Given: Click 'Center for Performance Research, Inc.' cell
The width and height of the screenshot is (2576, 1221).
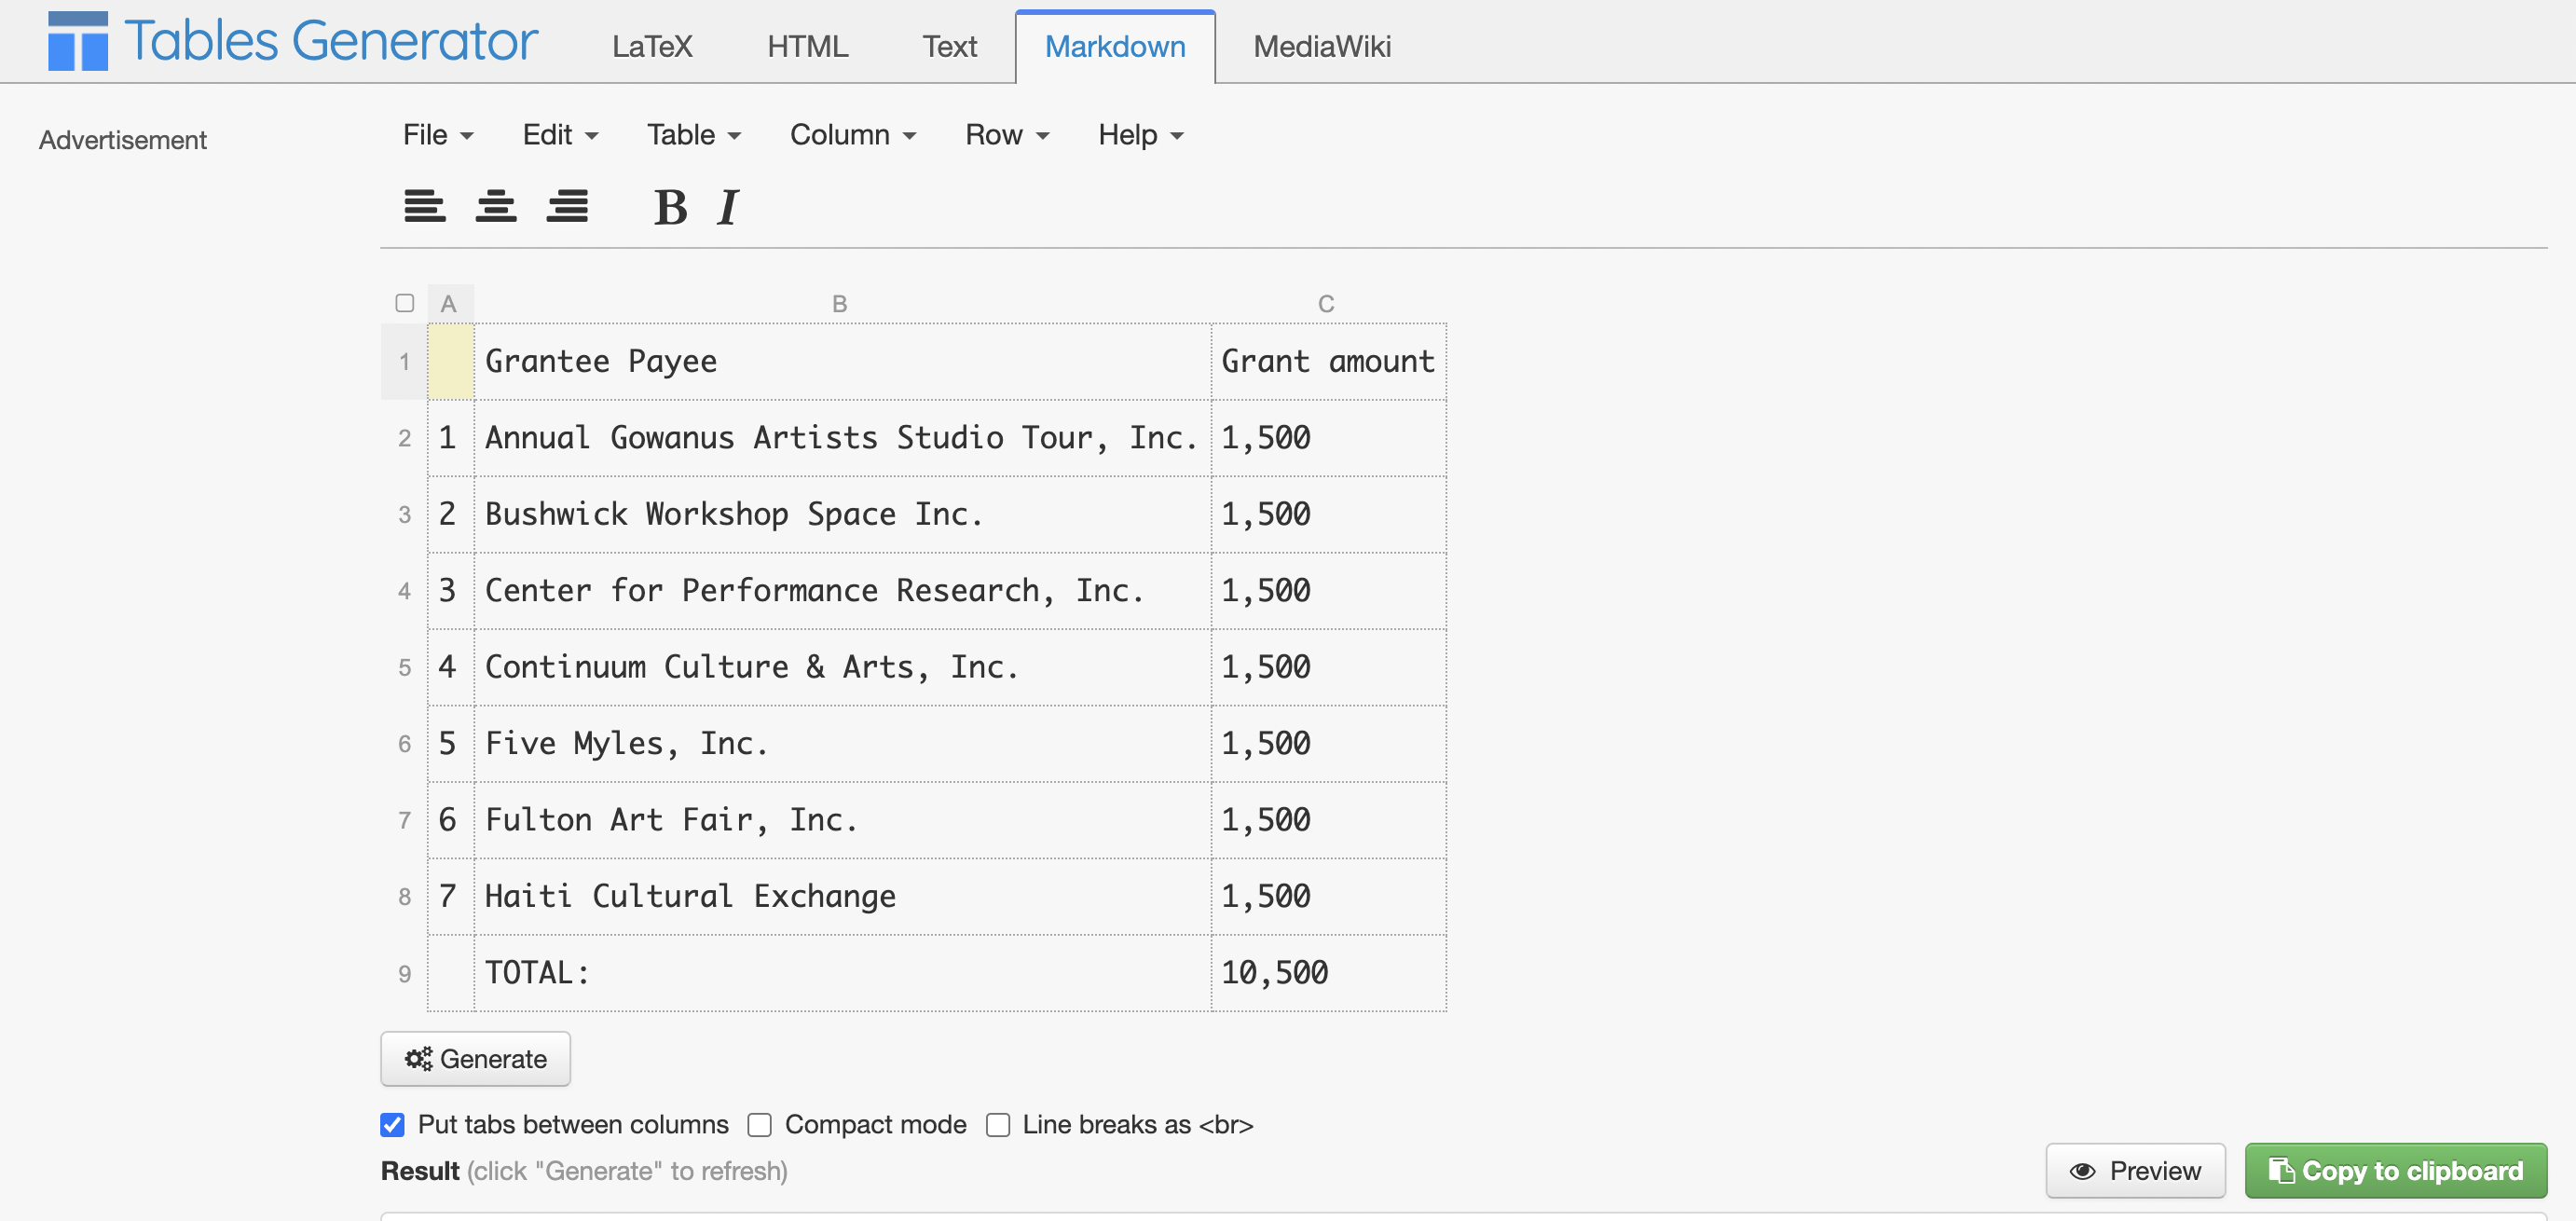Looking at the screenshot, I should coord(842,591).
